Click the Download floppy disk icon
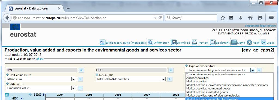The width and height of the screenshot is (279, 100). (174, 43)
